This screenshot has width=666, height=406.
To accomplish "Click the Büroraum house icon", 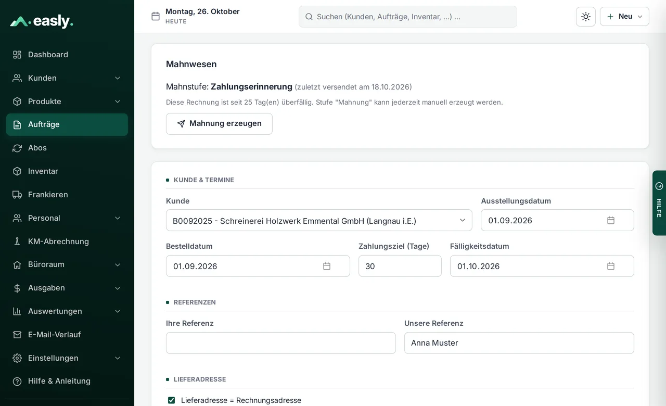I will [17, 264].
